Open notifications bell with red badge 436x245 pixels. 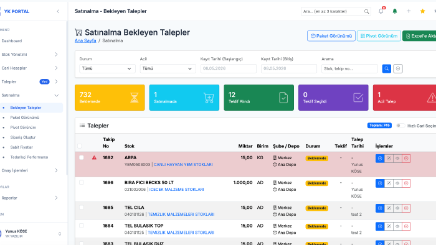[x=381, y=11]
